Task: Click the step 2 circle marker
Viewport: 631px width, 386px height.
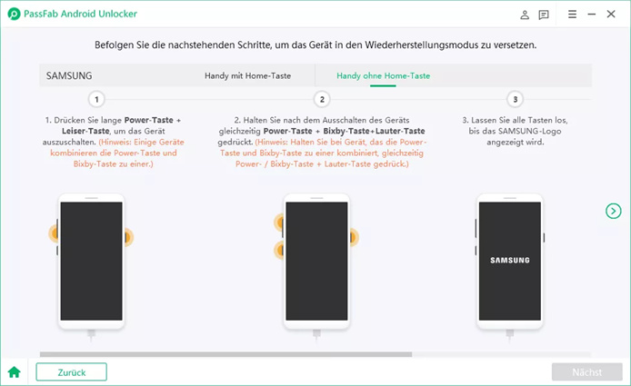Action: coord(322,99)
